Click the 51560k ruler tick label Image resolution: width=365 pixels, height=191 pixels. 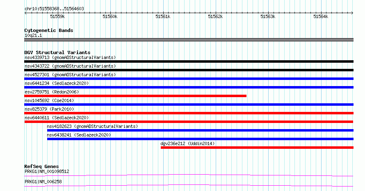[110, 16]
